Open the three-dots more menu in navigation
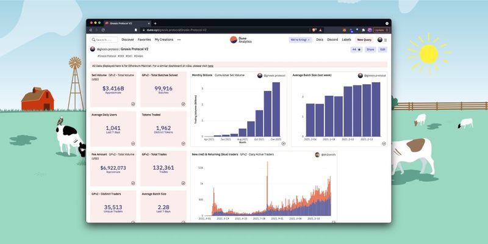Viewport: 488px width, 244px height. click(179, 40)
